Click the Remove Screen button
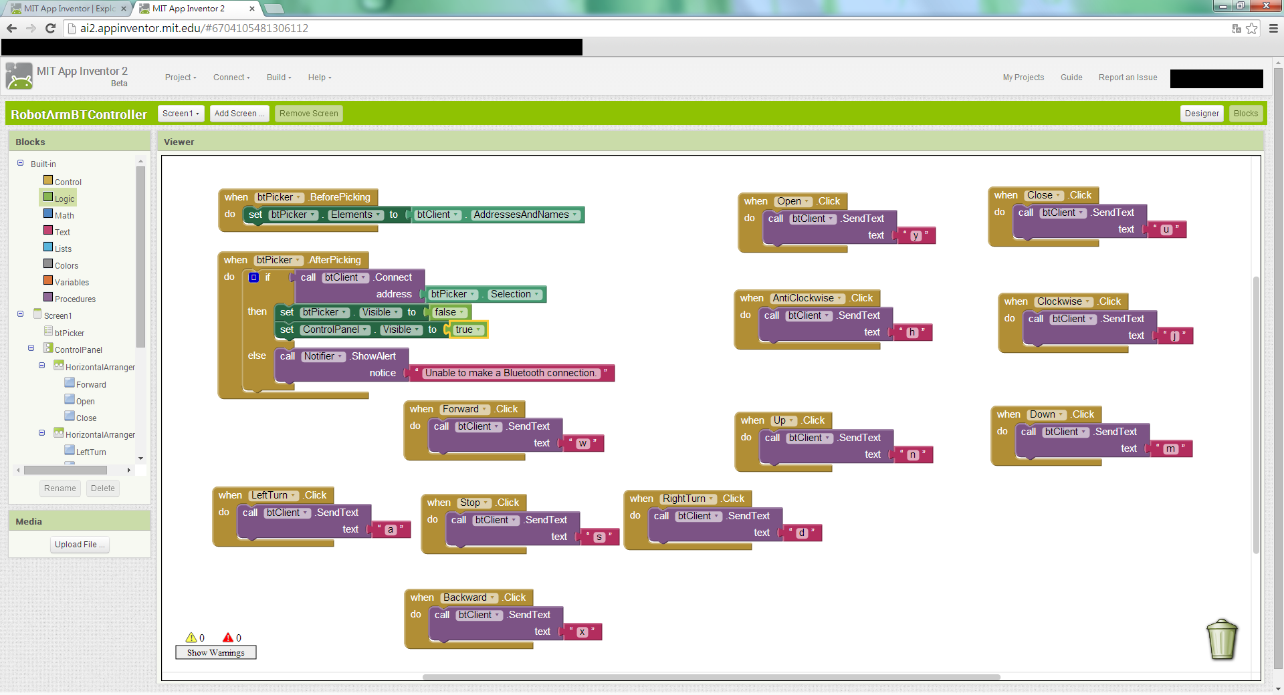This screenshot has height=695, width=1284. (309, 114)
